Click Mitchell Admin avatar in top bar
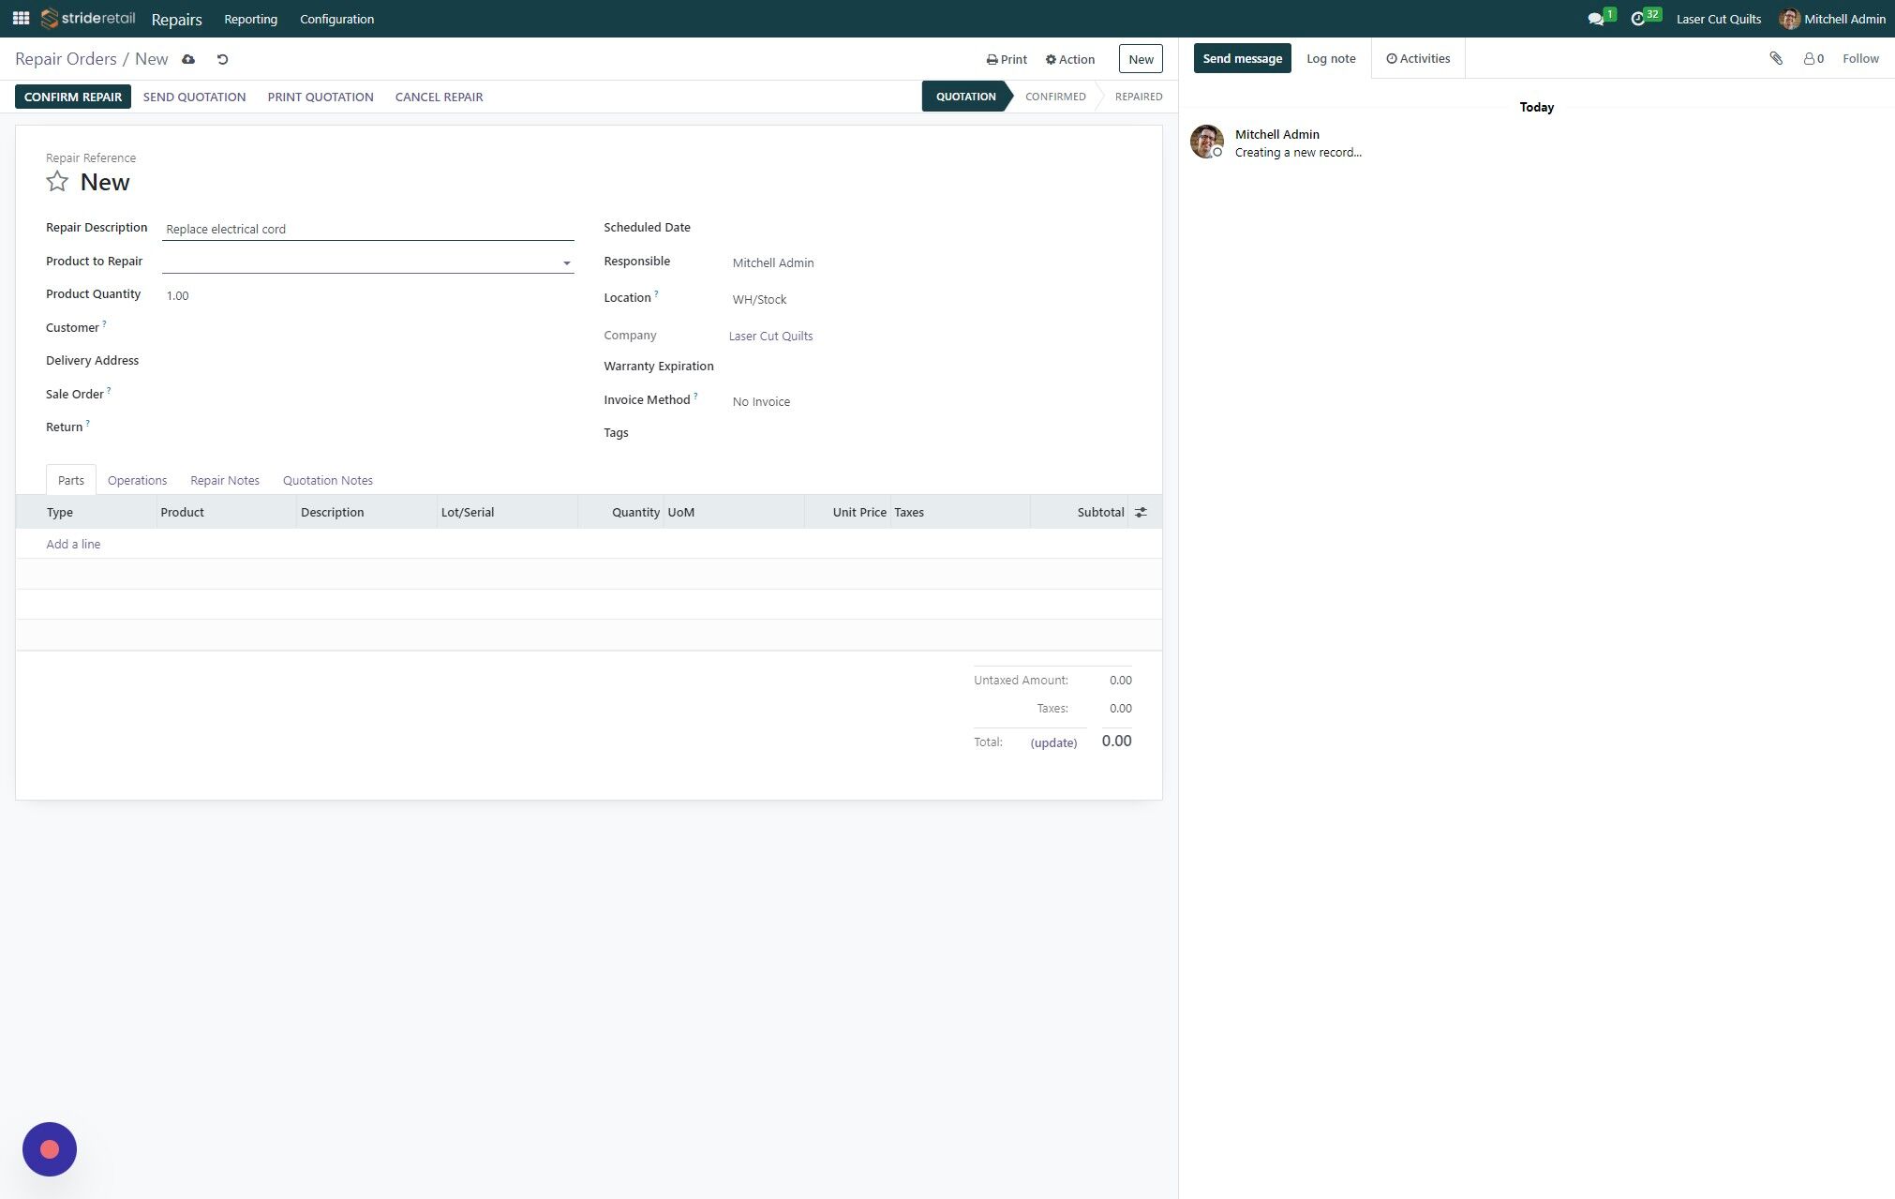 [1789, 19]
